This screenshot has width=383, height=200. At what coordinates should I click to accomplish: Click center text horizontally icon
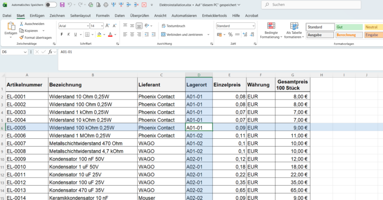[x=132, y=34]
